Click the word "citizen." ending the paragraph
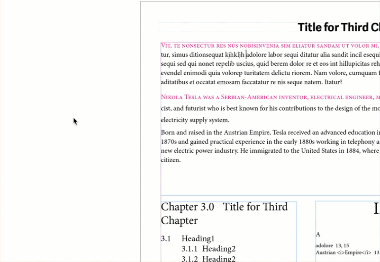Screen dimensions: 380x262 click(171, 160)
